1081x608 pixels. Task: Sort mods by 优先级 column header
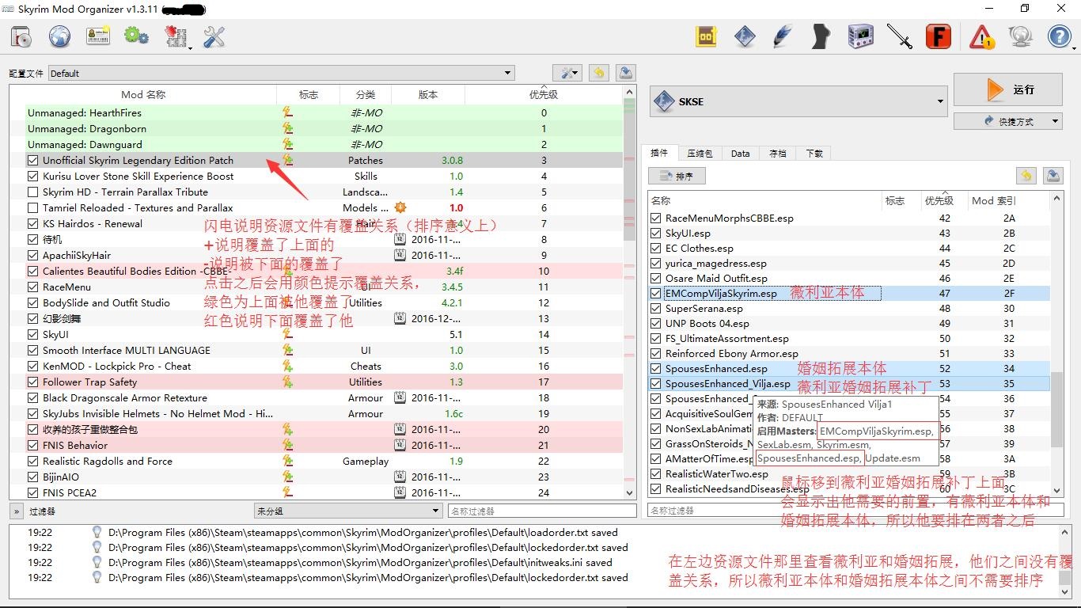(544, 94)
